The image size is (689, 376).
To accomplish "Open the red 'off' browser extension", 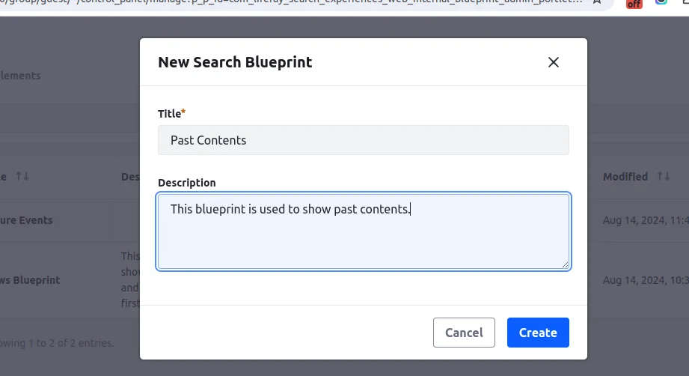I will (x=634, y=4).
